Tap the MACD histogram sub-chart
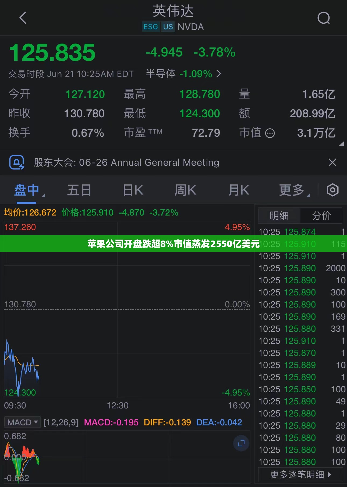Screen dimensions: 347x487 coord(127,457)
